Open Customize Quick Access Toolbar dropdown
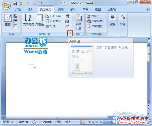152x126 pixels. [42, 3]
